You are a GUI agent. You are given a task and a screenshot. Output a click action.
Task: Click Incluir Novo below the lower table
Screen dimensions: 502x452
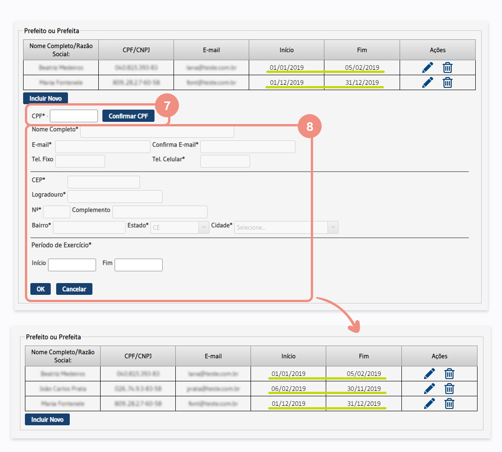tap(47, 420)
